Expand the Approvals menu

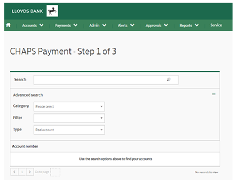pyautogui.click(x=156, y=25)
